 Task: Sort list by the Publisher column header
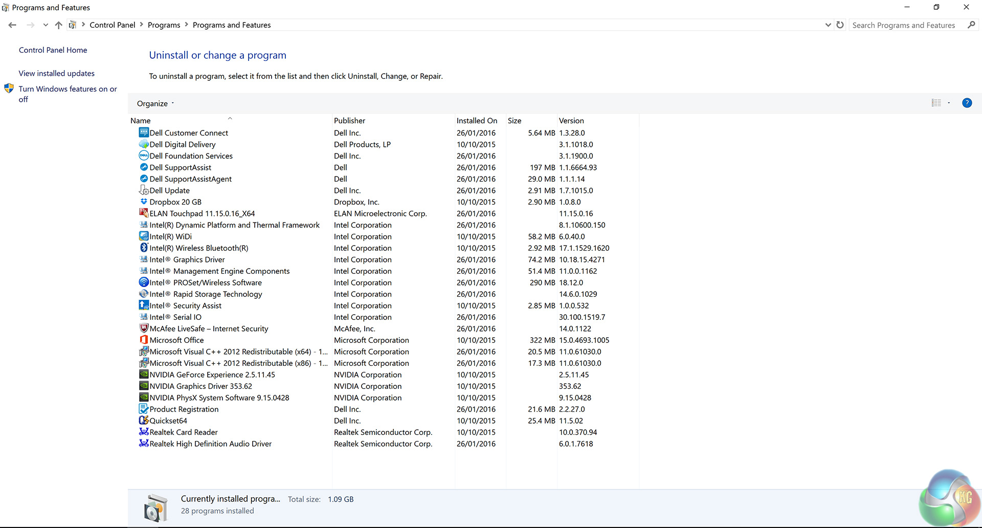pos(349,121)
